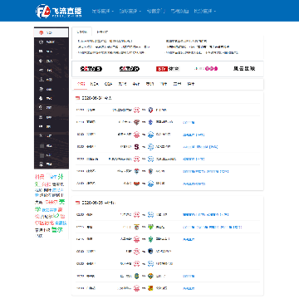The height and width of the screenshot is (299, 299).
Task: Open the 风云足球 channel
Action: pyautogui.click(x=244, y=69)
